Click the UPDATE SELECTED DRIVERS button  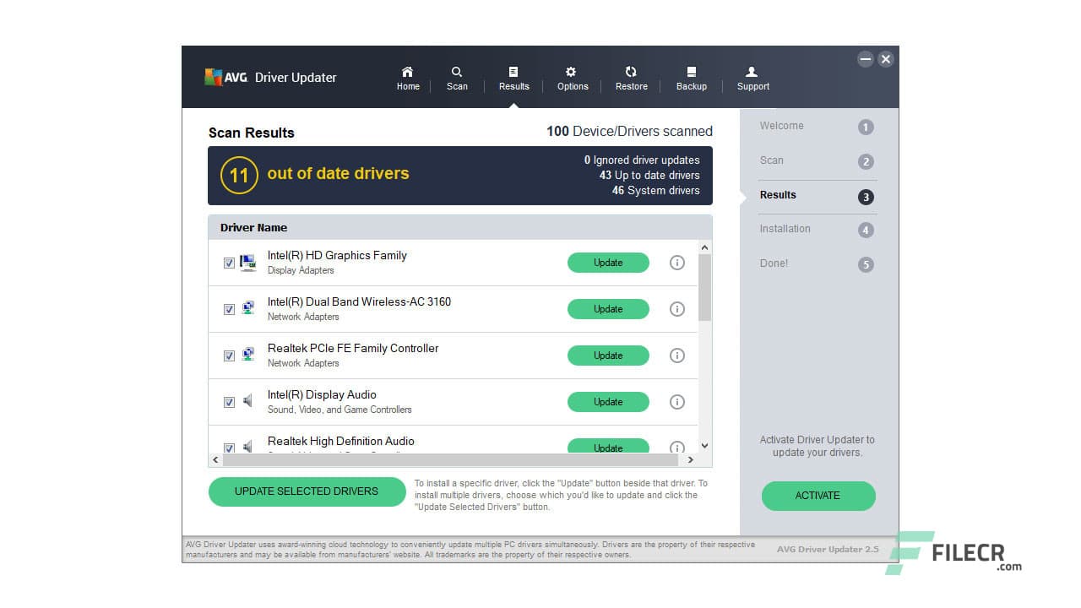click(307, 491)
